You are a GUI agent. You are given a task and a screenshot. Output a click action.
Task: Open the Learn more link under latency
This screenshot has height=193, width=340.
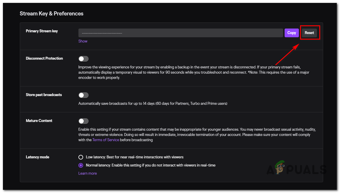(87, 173)
